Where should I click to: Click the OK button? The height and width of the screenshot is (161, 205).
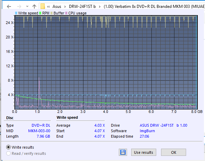click(x=173, y=152)
